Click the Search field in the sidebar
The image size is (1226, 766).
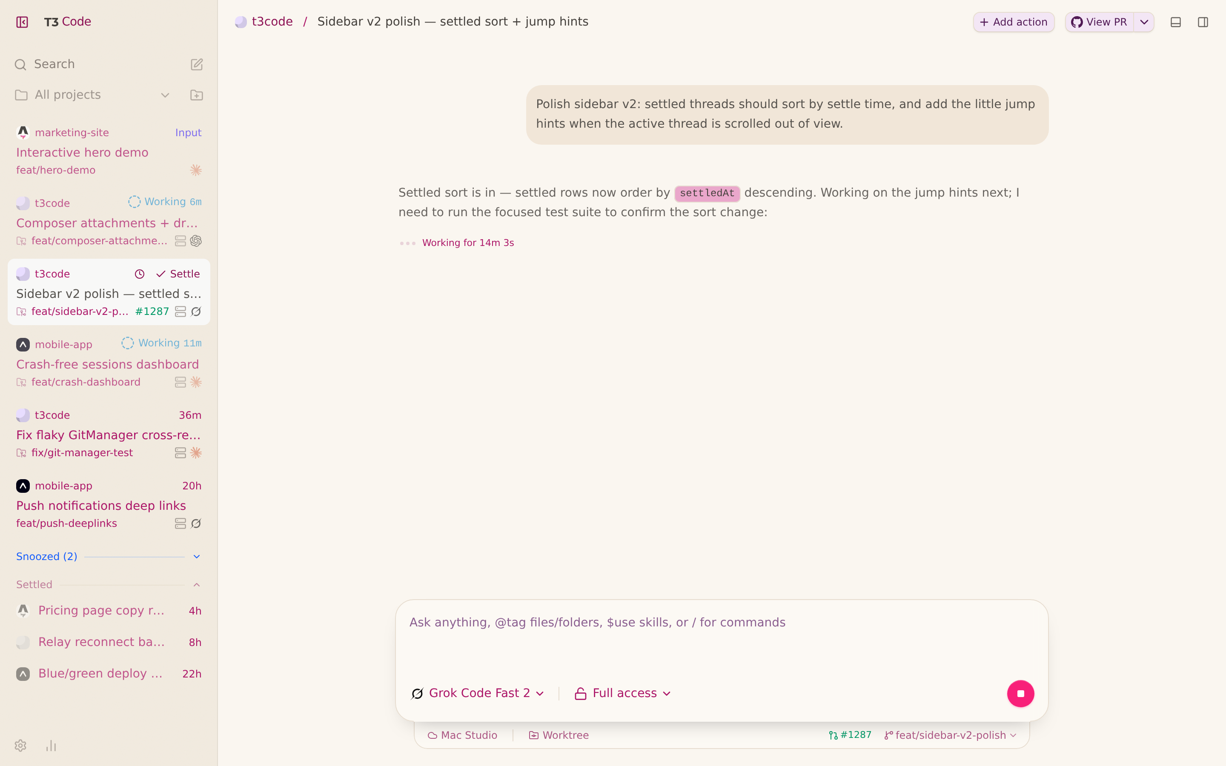click(96, 64)
